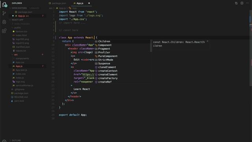Click the editor minimap scrollbar on right
Viewport: 252px width, 142px height.
click(x=251, y=48)
